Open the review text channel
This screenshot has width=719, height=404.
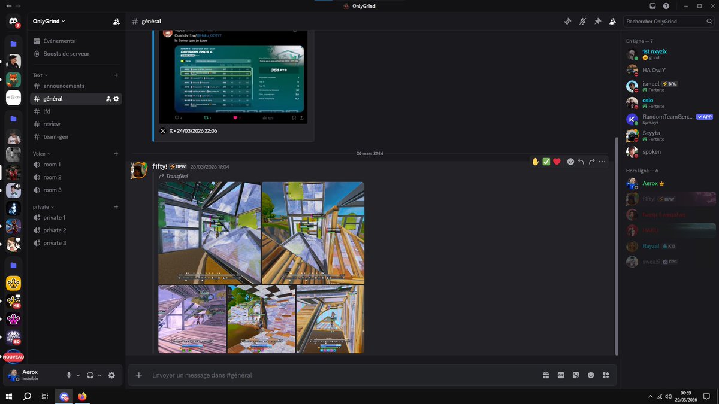(76, 124)
